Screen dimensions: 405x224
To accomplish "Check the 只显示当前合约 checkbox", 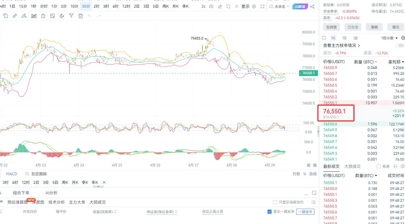I will (275, 202).
